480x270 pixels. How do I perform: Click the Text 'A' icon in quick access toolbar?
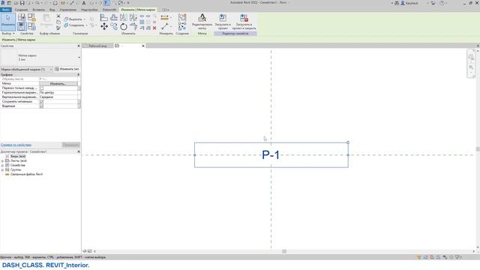coord(84,3)
